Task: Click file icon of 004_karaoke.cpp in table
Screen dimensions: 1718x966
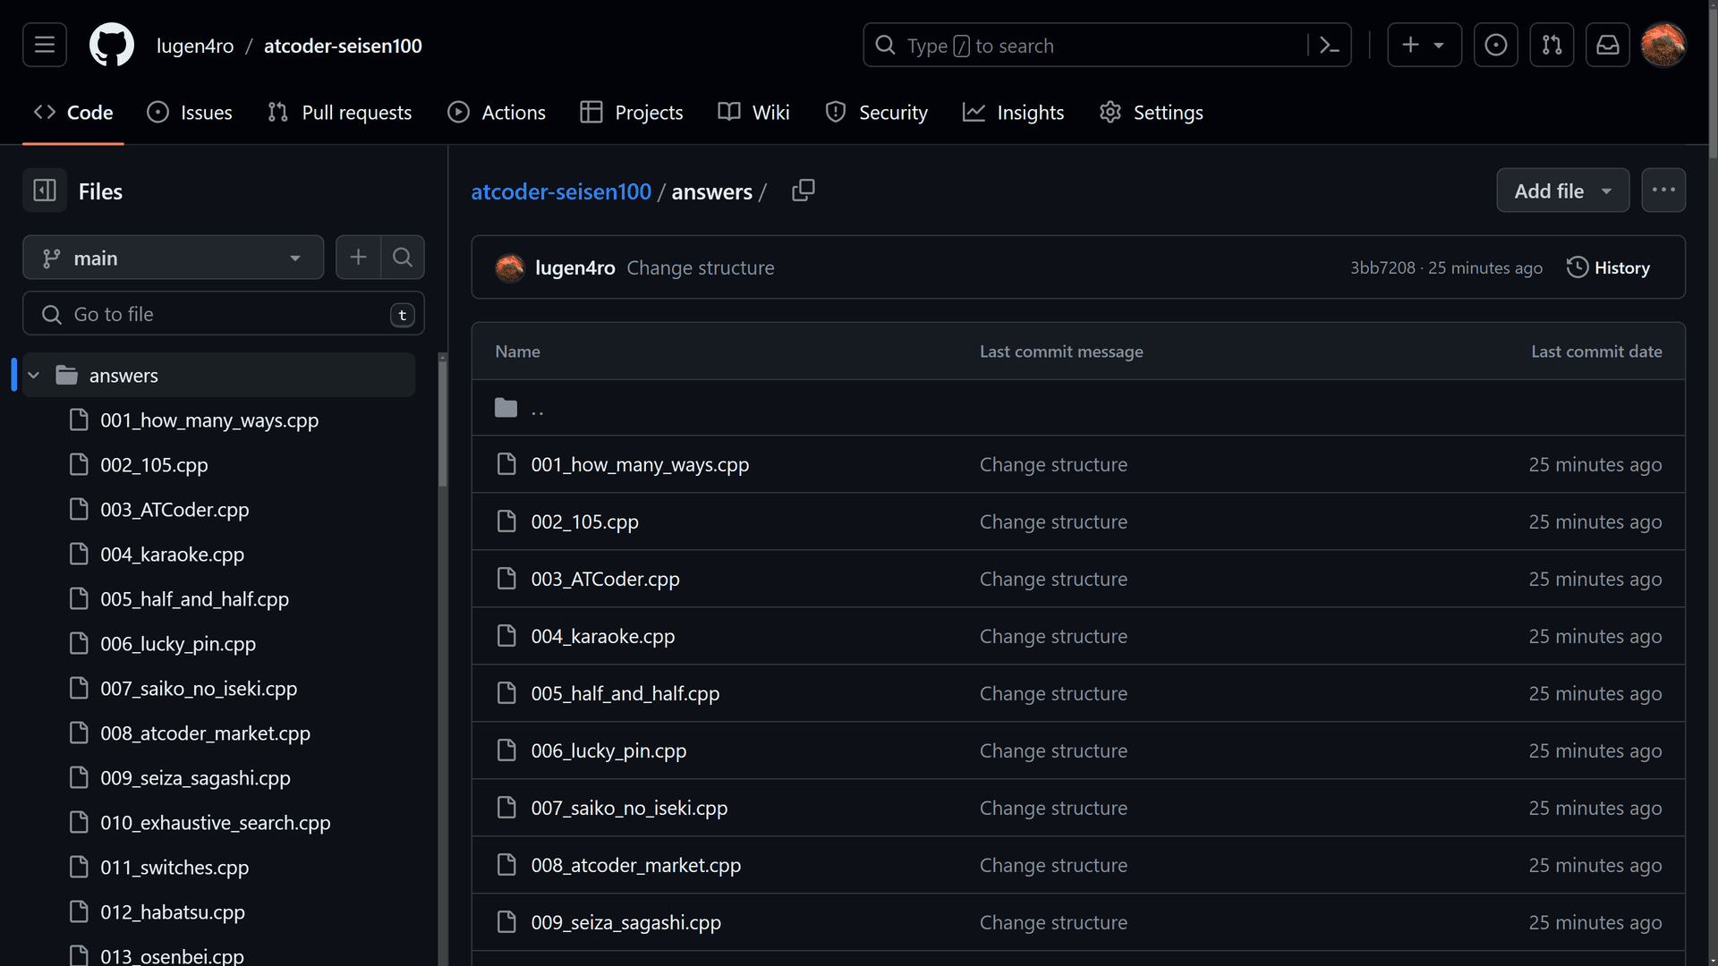Action: click(x=506, y=636)
